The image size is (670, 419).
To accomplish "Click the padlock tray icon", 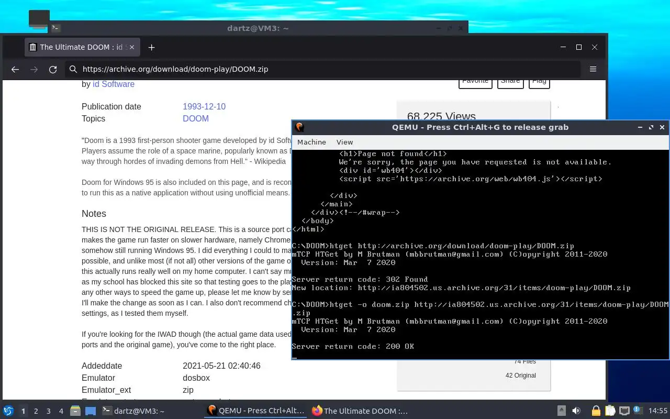I will tap(596, 411).
